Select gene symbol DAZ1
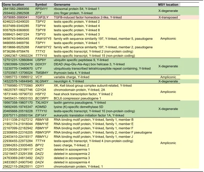The width and height of the screenshot is (204, 172). coord(40,149)
